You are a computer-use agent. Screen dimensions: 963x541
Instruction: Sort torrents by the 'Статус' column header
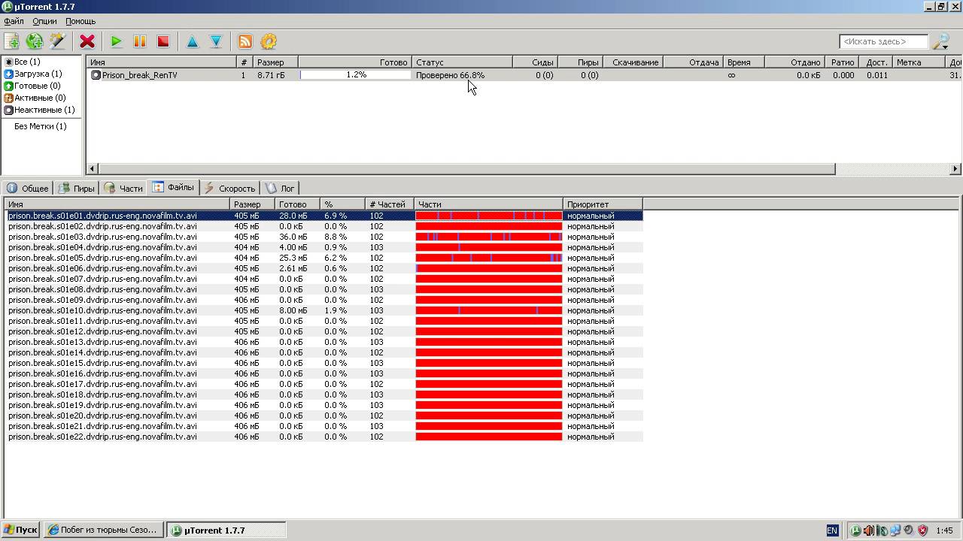coord(463,62)
